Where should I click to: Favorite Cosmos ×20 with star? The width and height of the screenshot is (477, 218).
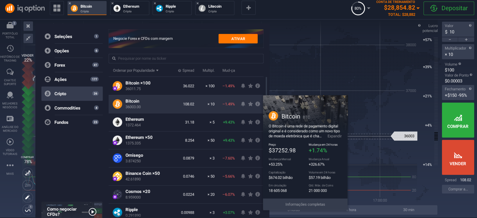tap(250, 194)
